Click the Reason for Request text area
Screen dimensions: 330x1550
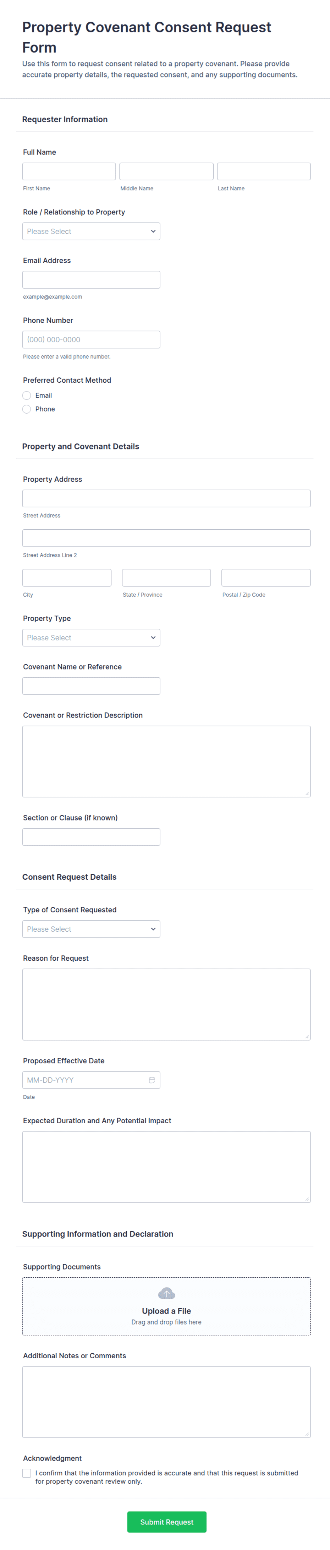pos(166,1004)
